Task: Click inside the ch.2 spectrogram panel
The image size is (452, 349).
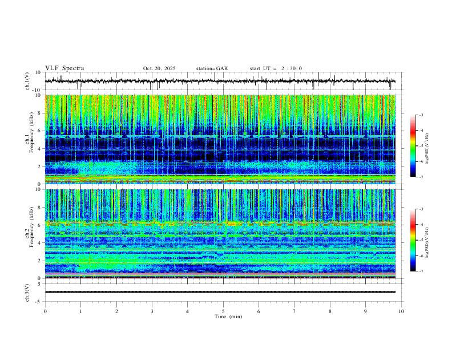Action: tap(220, 234)
